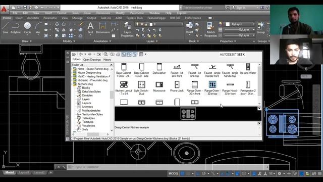This screenshot has width=323, height=182.
Task: Switch to Open Drawings tab
Action: [x=92, y=60]
